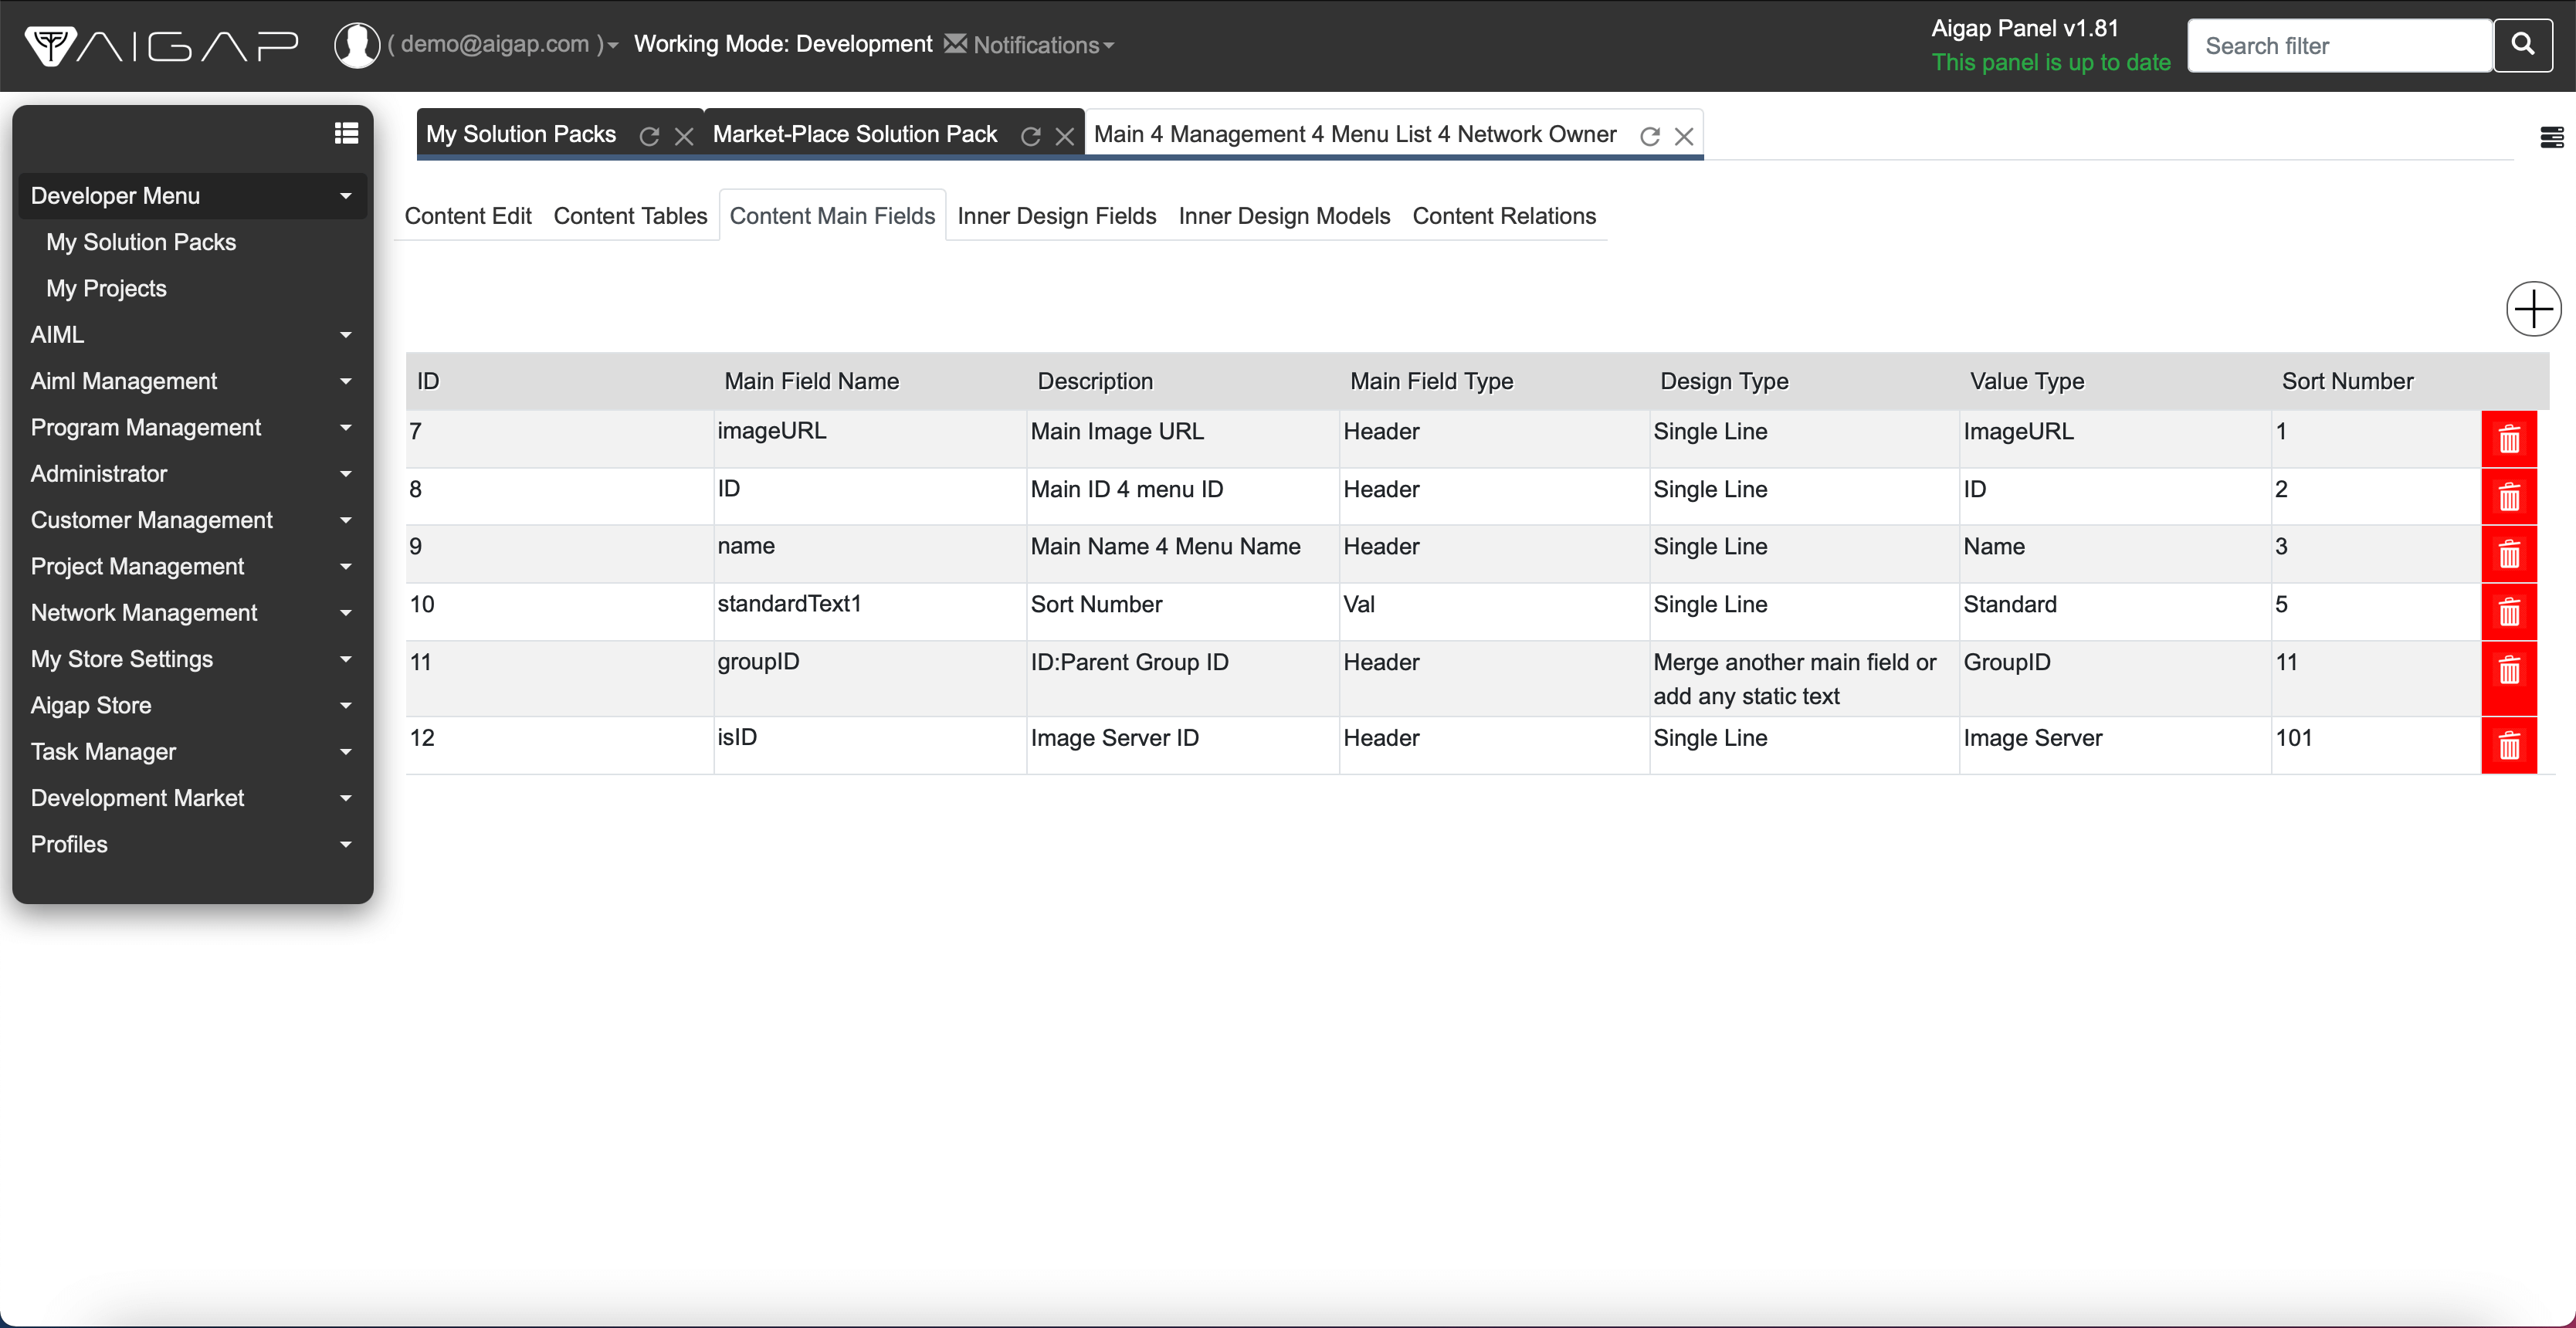This screenshot has width=2576, height=1328.
Task: Refresh the My Solution Packs tab
Action: [649, 136]
